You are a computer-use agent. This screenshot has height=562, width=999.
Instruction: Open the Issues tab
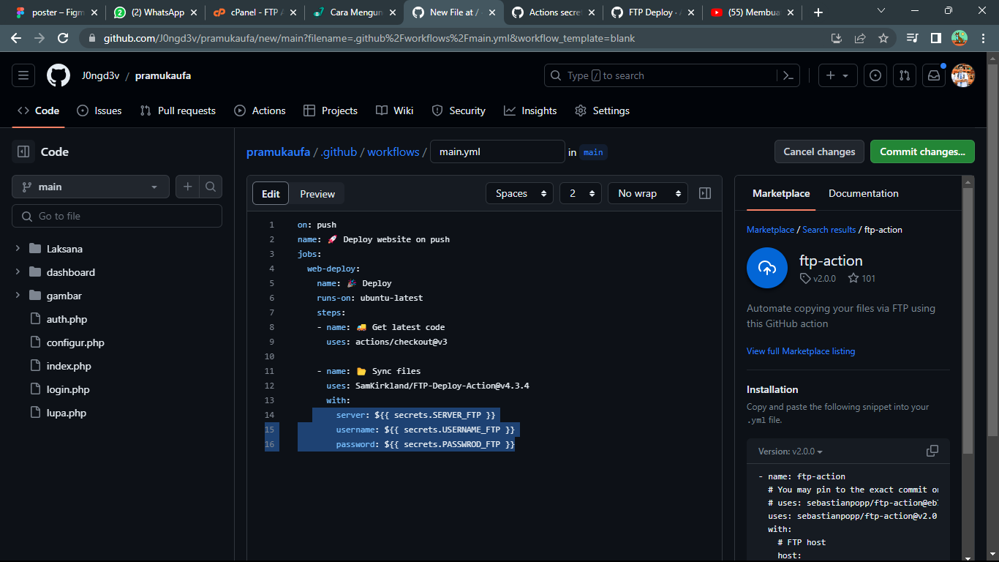[99, 110]
